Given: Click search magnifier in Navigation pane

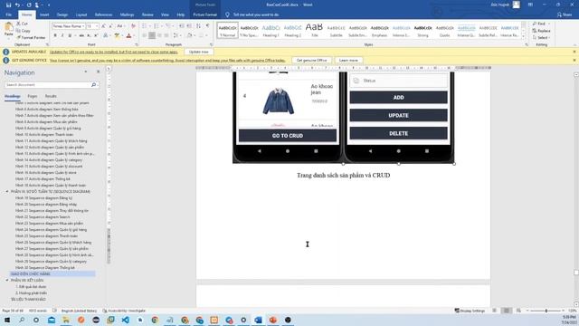Looking at the screenshot, I should pyautogui.click(x=93, y=85).
